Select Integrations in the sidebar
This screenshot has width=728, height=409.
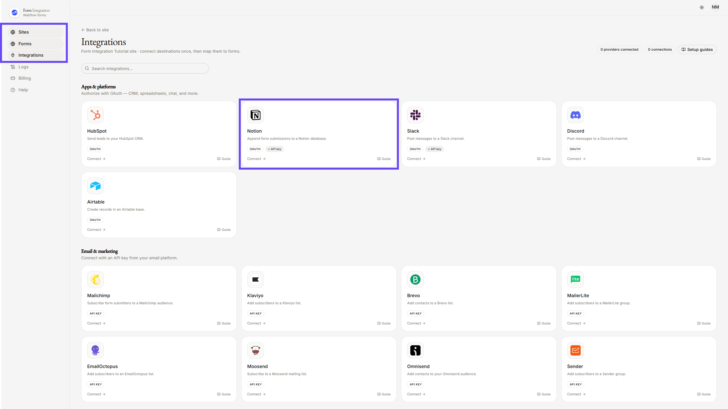(x=35, y=55)
